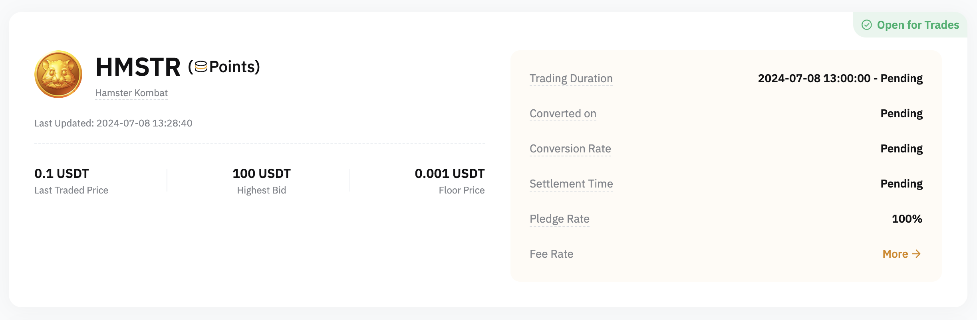Click the Trading Duration label
977x320 pixels.
click(x=571, y=79)
